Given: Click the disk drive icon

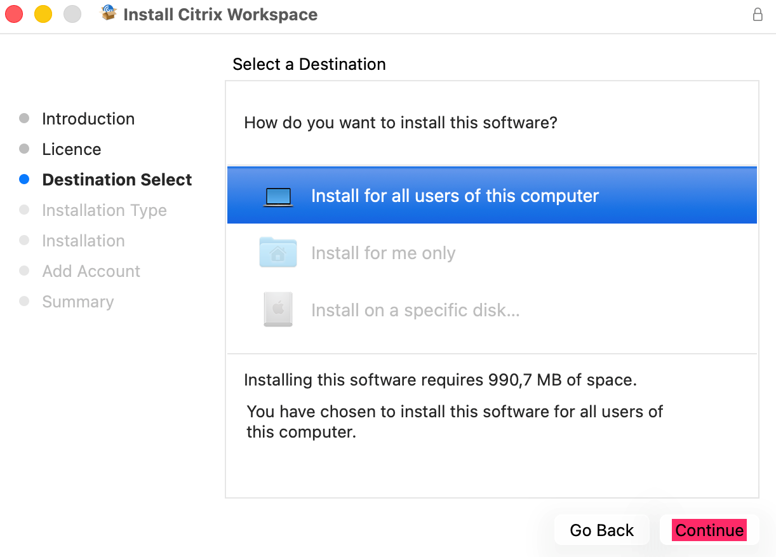Looking at the screenshot, I should tap(278, 310).
